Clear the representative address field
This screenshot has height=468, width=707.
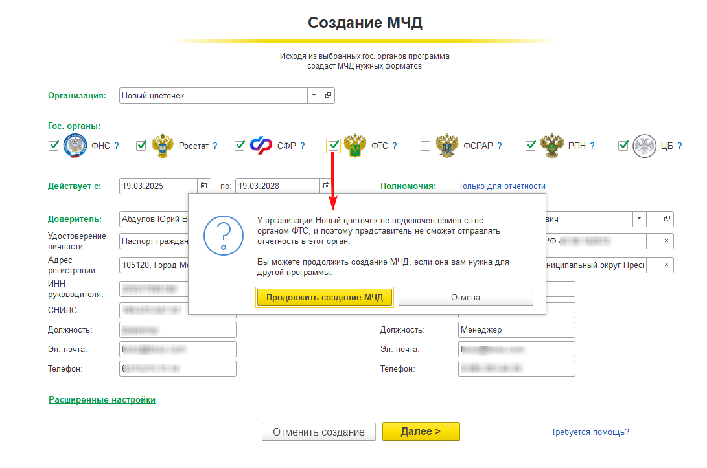click(x=667, y=265)
